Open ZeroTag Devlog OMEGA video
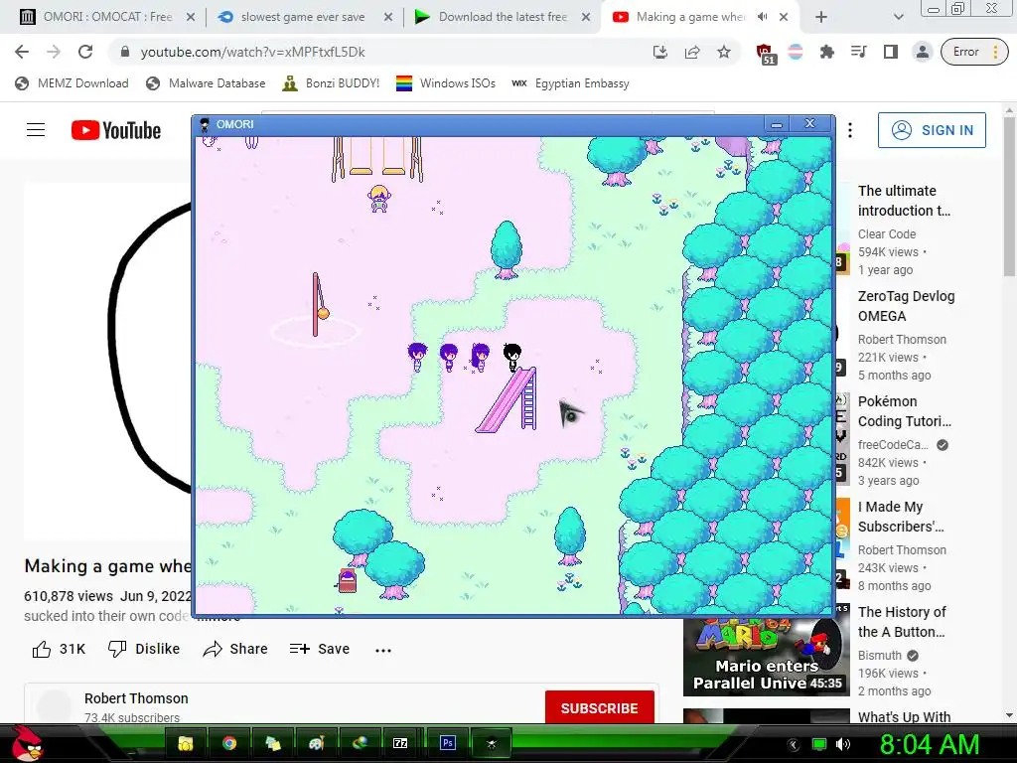This screenshot has width=1017, height=763. click(x=906, y=306)
